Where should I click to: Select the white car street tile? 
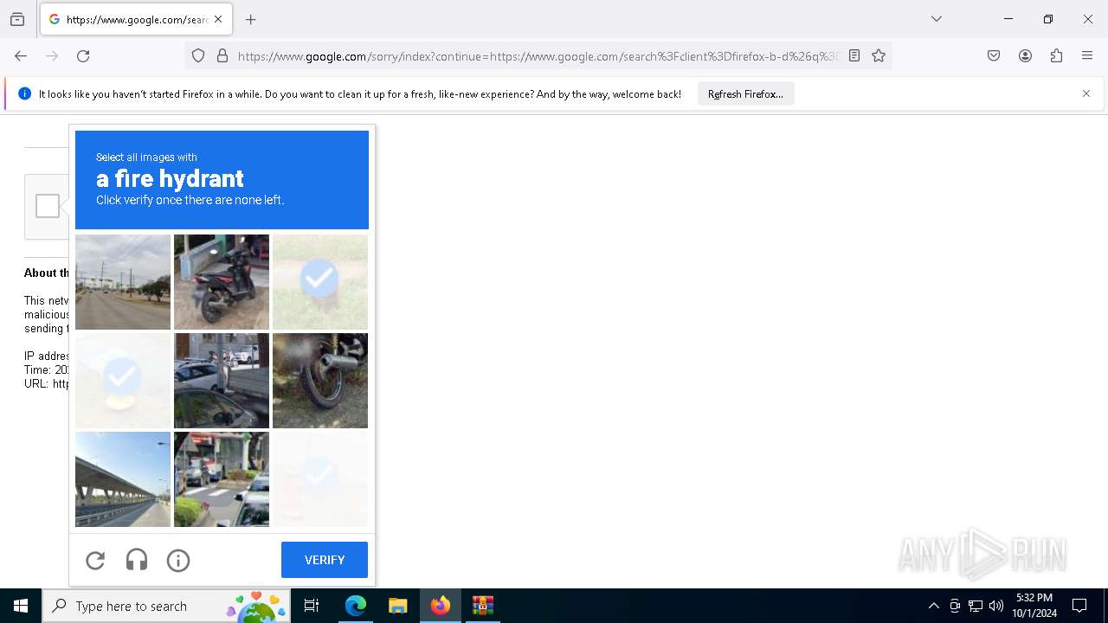[x=222, y=381]
